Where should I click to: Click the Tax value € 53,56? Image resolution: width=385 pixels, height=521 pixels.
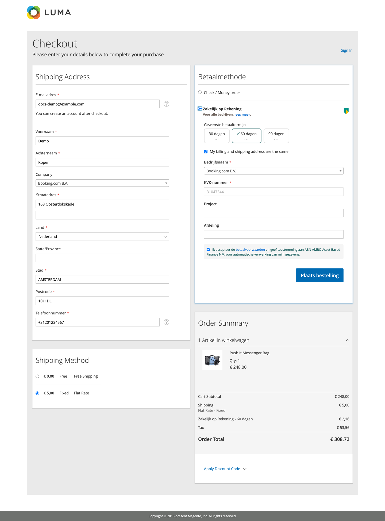tap(343, 428)
